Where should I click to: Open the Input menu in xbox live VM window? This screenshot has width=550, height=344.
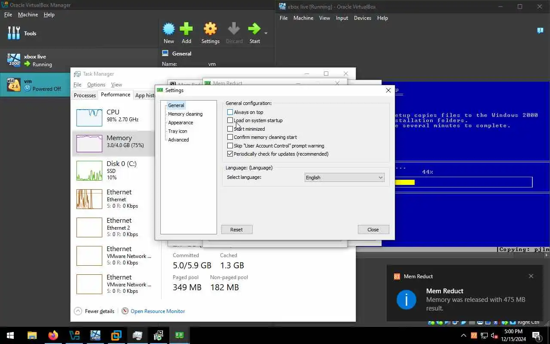(x=342, y=18)
